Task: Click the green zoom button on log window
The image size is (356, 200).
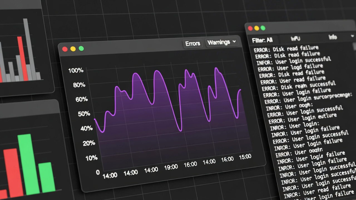Action: [263, 28]
